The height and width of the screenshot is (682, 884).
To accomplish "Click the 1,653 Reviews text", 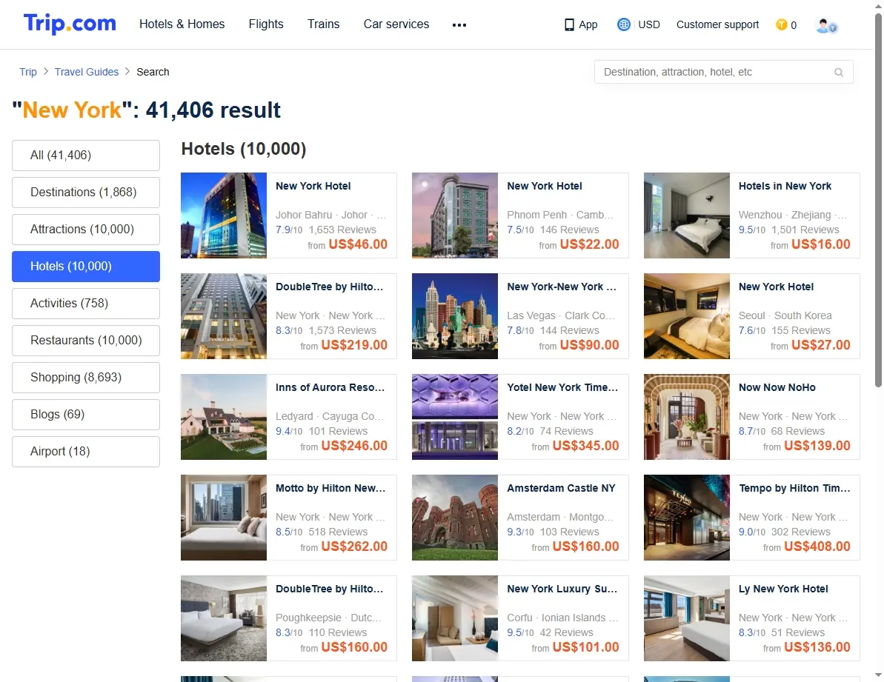I will pos(342,230).
